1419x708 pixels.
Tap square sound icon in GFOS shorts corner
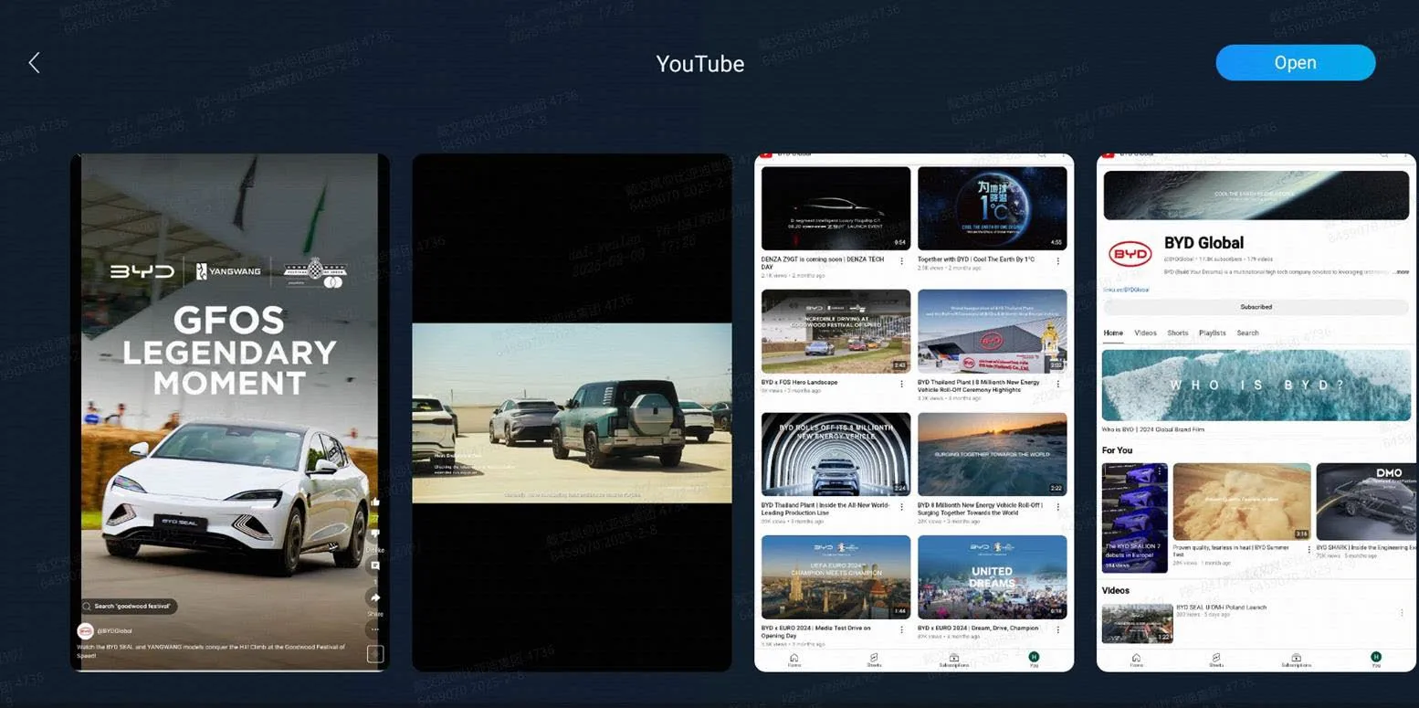click(375, 653)
